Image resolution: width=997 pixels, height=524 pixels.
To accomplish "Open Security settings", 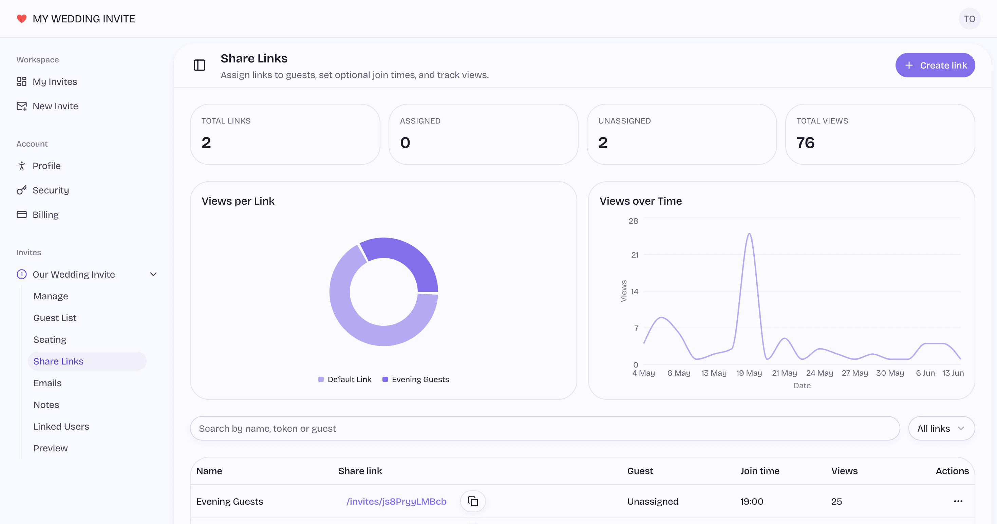I will point(51,190).
